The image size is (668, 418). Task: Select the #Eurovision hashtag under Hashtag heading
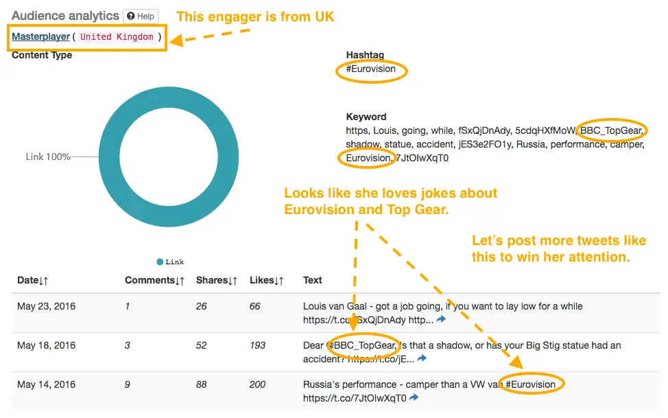point(371,69)
